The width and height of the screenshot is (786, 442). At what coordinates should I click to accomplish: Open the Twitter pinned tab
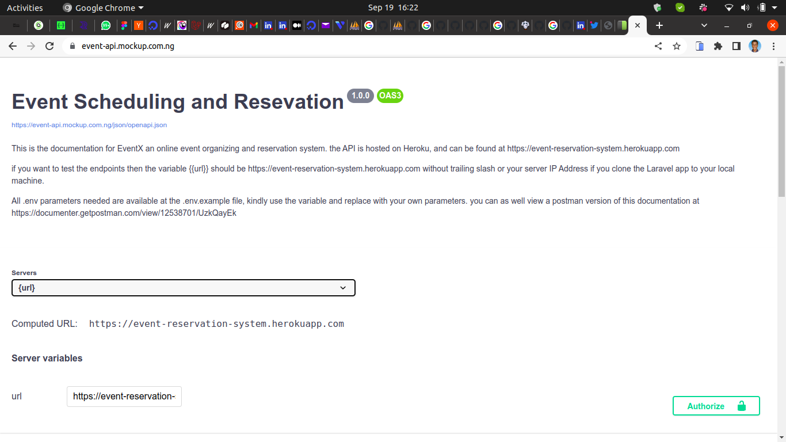click(x=594, y=25)
